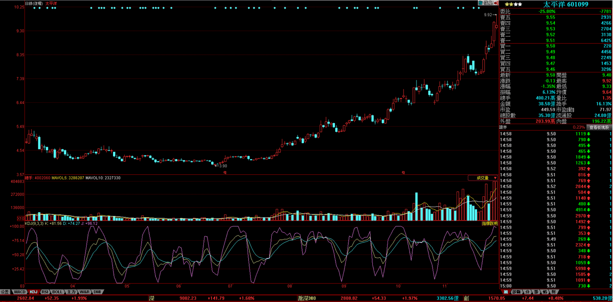Click the 設置 settings button at bottom-left
Screen dimensions: 613x302
5,292
